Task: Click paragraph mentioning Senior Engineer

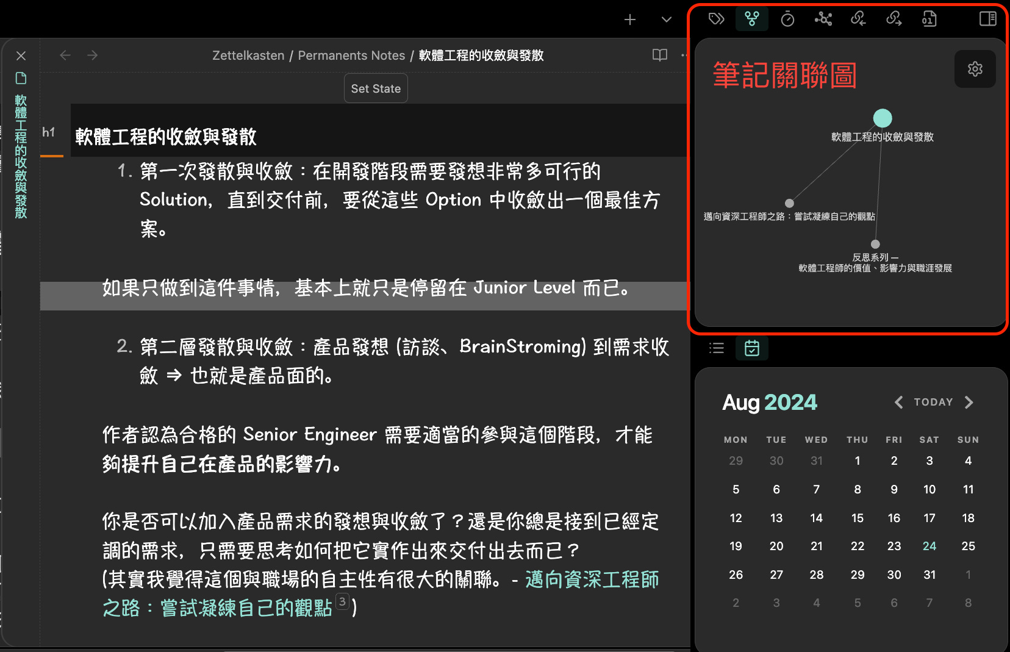Action: point(378,449)
